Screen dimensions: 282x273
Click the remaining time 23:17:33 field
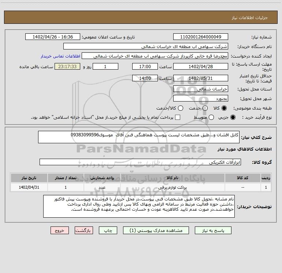coord(67,66)
